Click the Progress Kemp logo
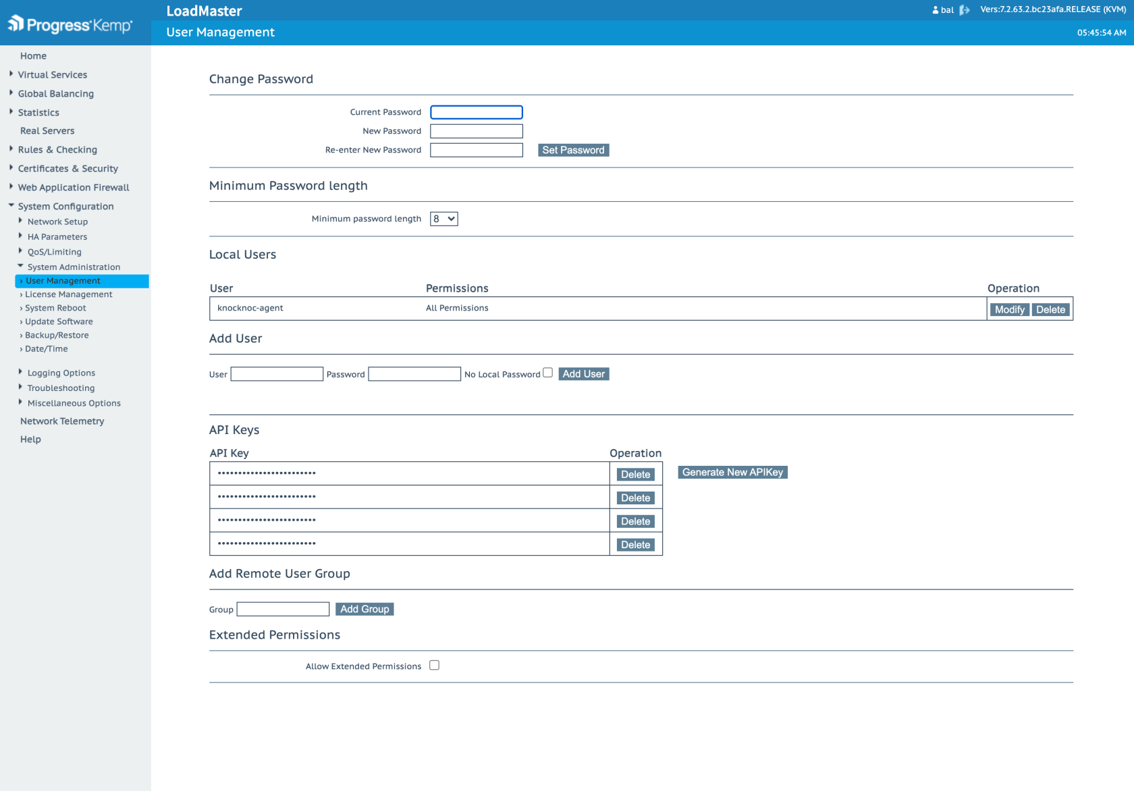The width and height of the screenshot is (1134, 794). click(x=70, y=24)
